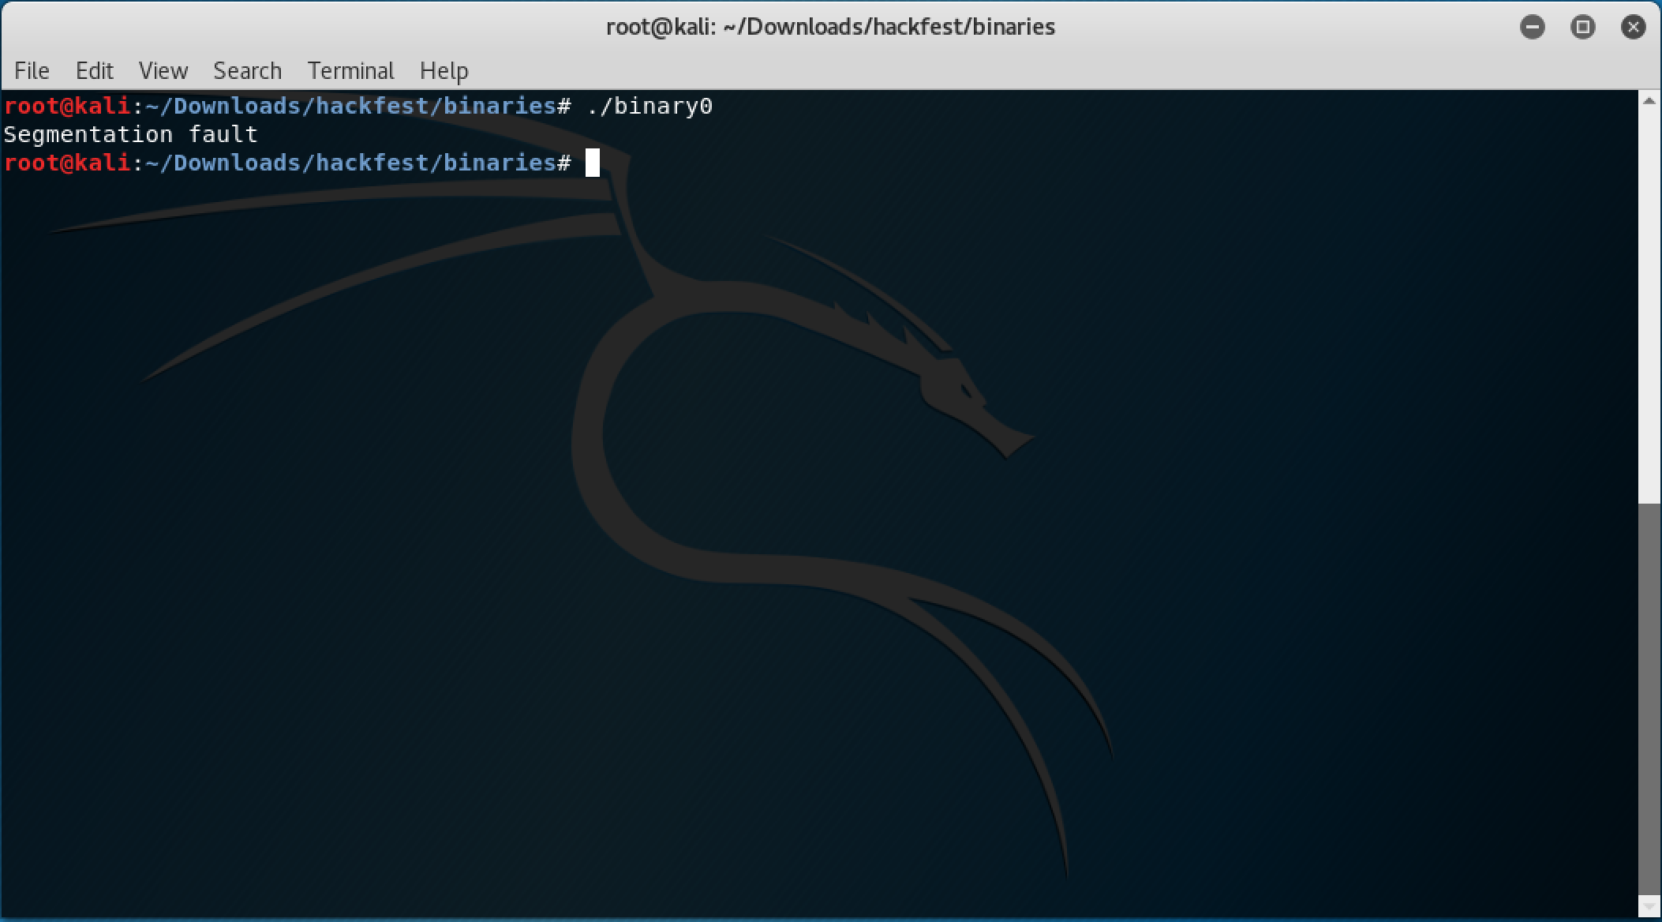Click the 'Segmentation fault' output line
This screenshot has height=922, width=1662.
[131, 134]
